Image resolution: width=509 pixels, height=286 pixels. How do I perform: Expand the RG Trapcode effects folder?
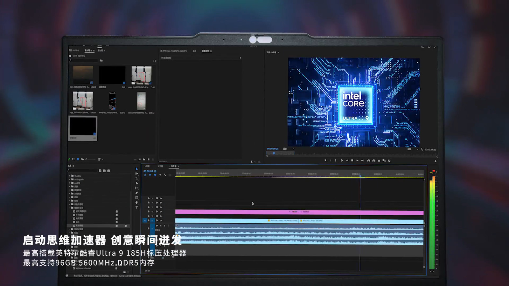pos(70,180)
